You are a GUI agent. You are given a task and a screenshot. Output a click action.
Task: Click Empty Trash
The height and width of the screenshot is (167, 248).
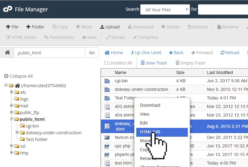[190, 63]
